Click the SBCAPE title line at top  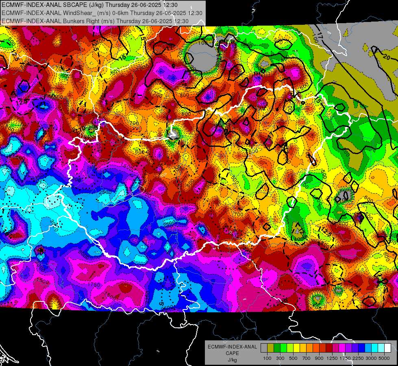click(x=89, y=5)
